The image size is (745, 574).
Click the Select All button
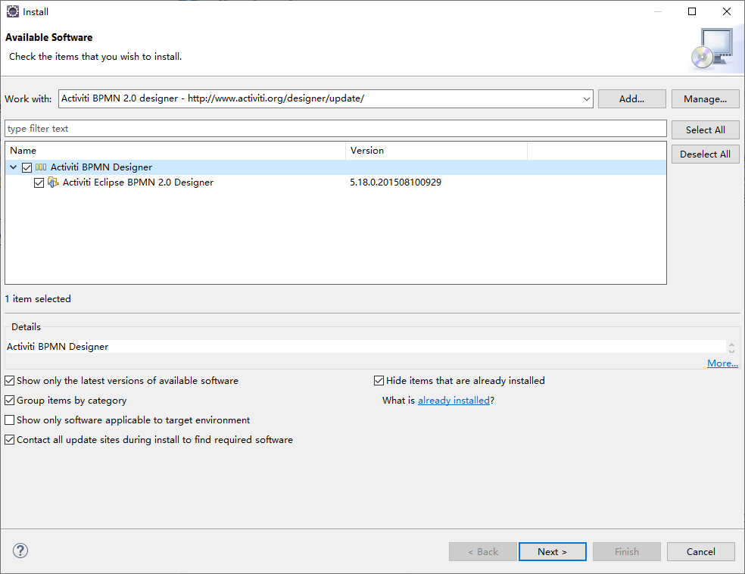[x=705, y=129]
